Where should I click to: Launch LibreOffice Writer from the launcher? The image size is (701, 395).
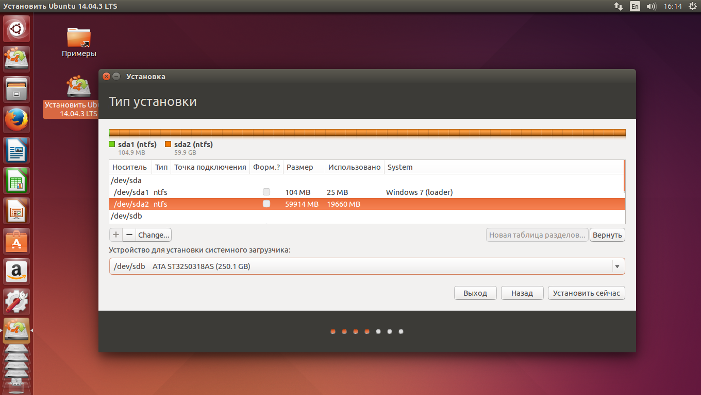pyautogui.click(x=17, y=150)
